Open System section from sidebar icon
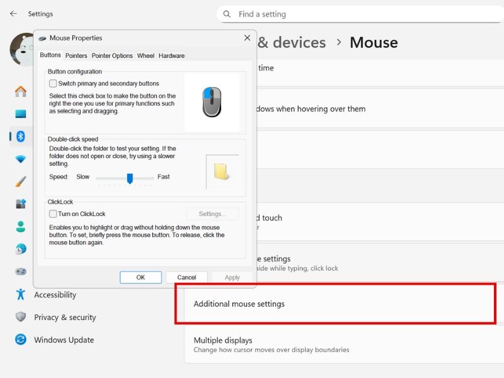The height and width of the screenshot is (378, 504). tap(21, 114)
